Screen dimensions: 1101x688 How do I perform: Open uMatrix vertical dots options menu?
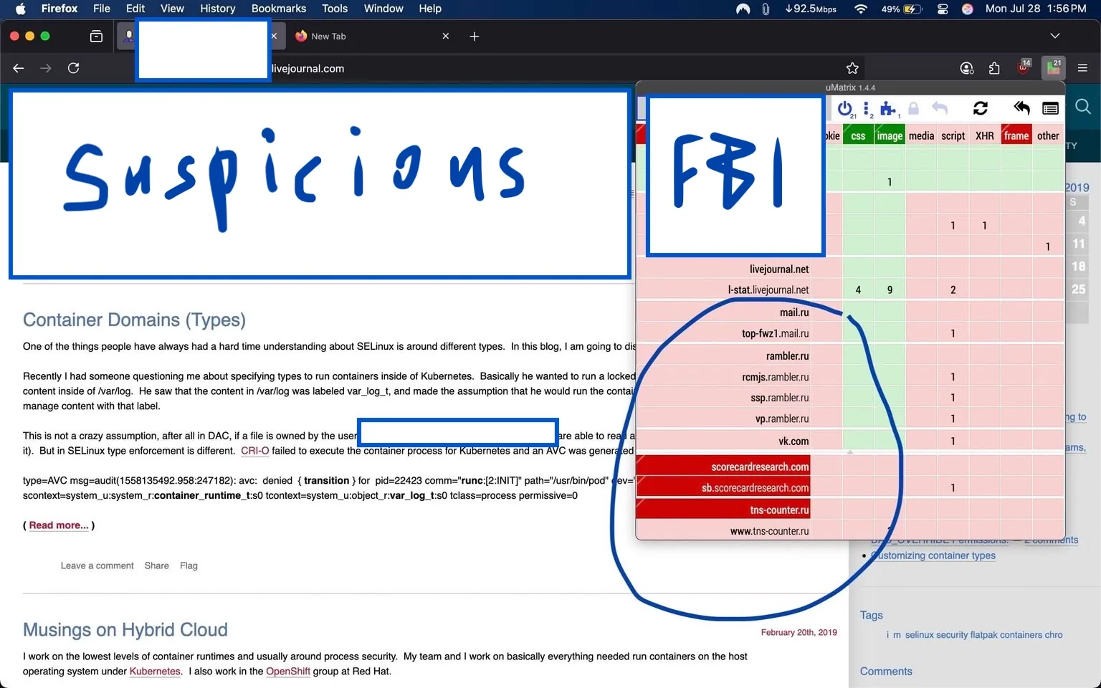867,108
